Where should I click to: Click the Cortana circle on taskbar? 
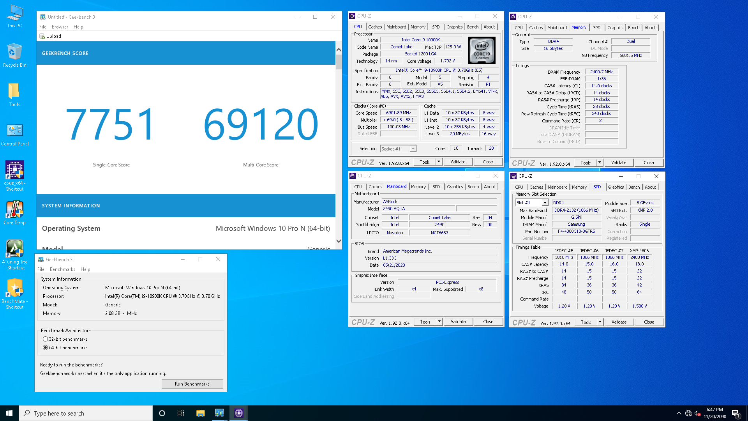[x=162, y=413]
